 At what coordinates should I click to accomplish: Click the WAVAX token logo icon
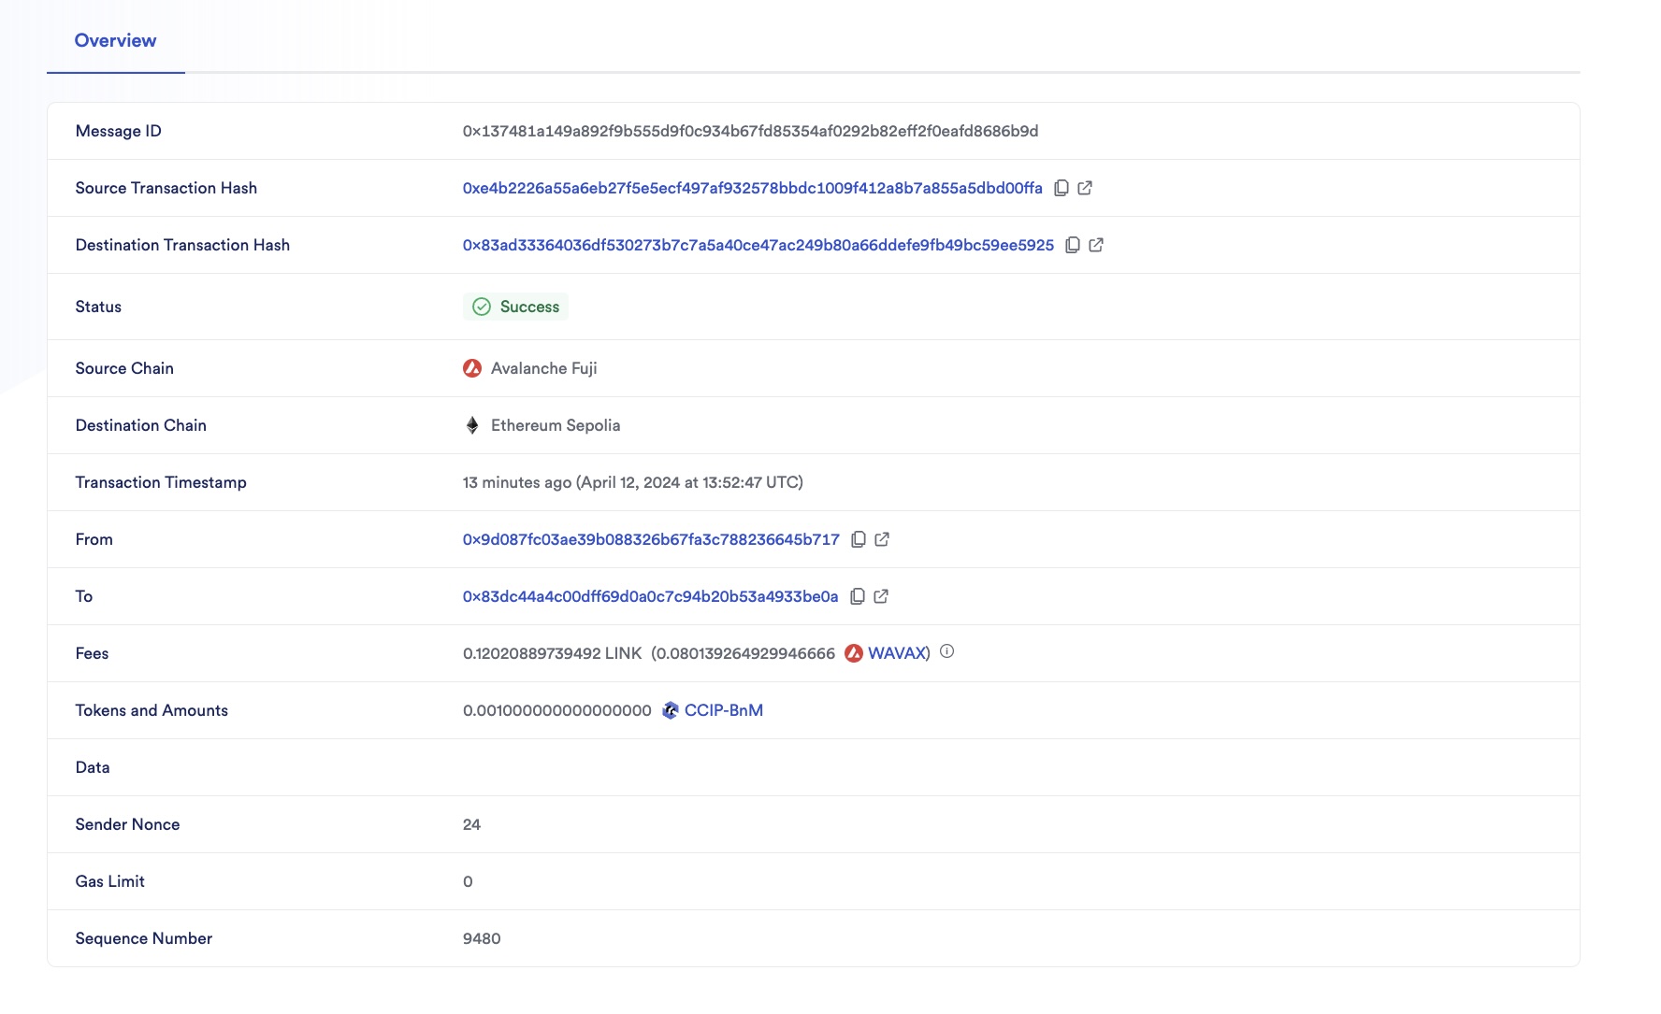coord(853,653)
